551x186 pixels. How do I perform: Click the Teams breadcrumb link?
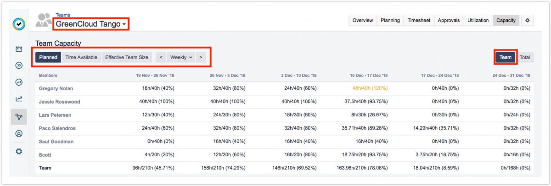tap(63, 15)
